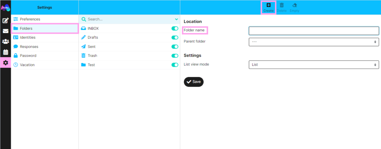Toggle subscription for the INBOX folder
This screenshot has height=149, width=381.
click(175, 28)
